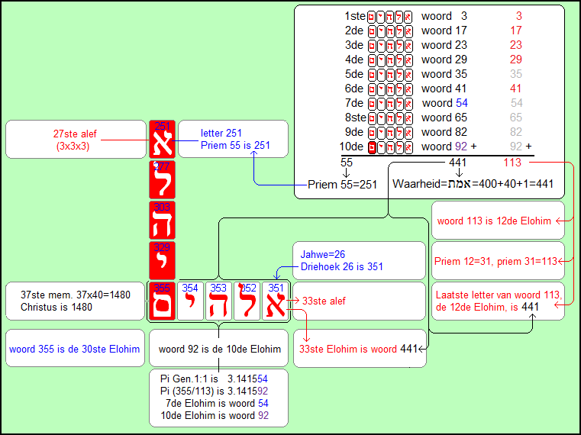581x435 pixels.
Task: Click the red mem tile numbered 355
Action: pyautogui.click(x=162, y=301)
